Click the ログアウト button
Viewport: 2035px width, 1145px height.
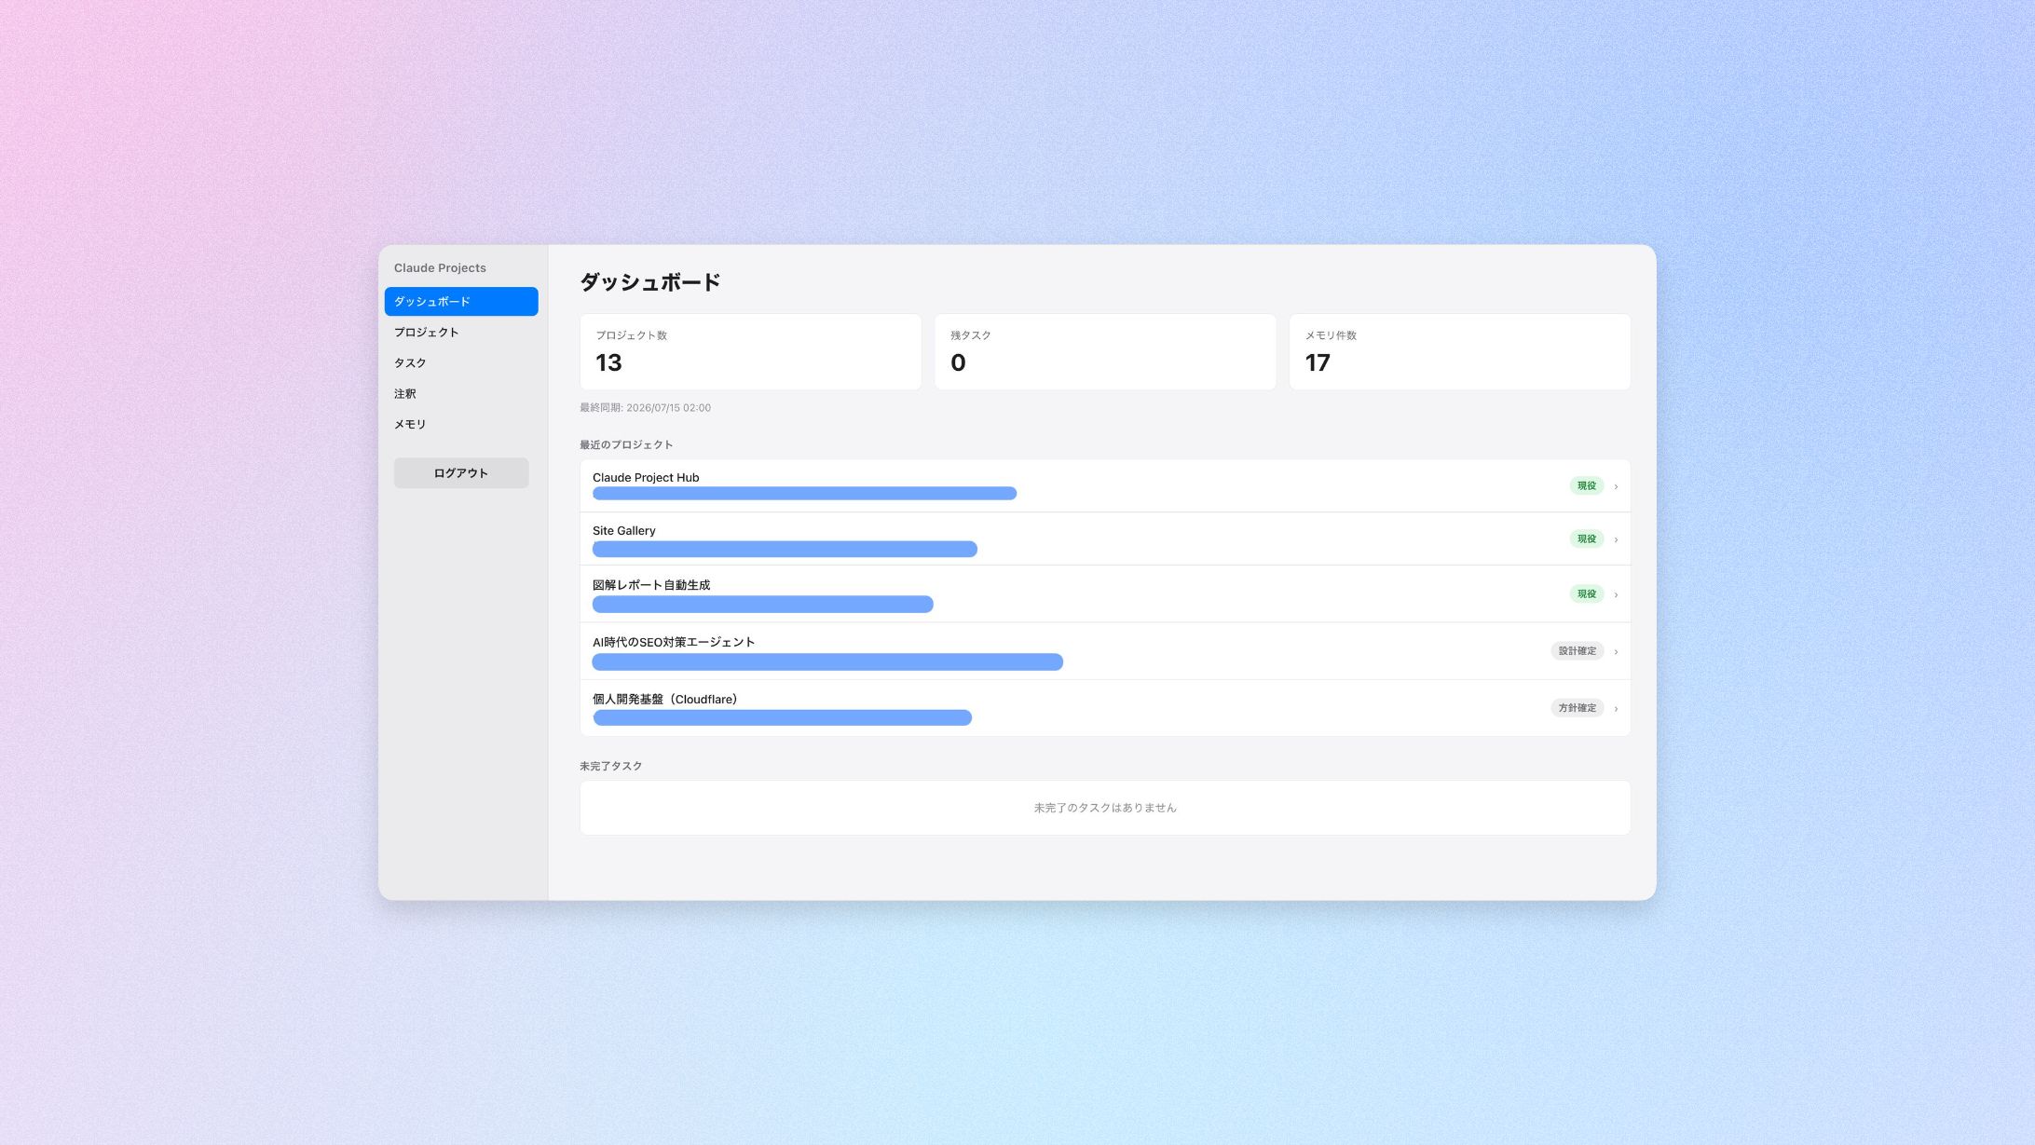tap(460, 472)
